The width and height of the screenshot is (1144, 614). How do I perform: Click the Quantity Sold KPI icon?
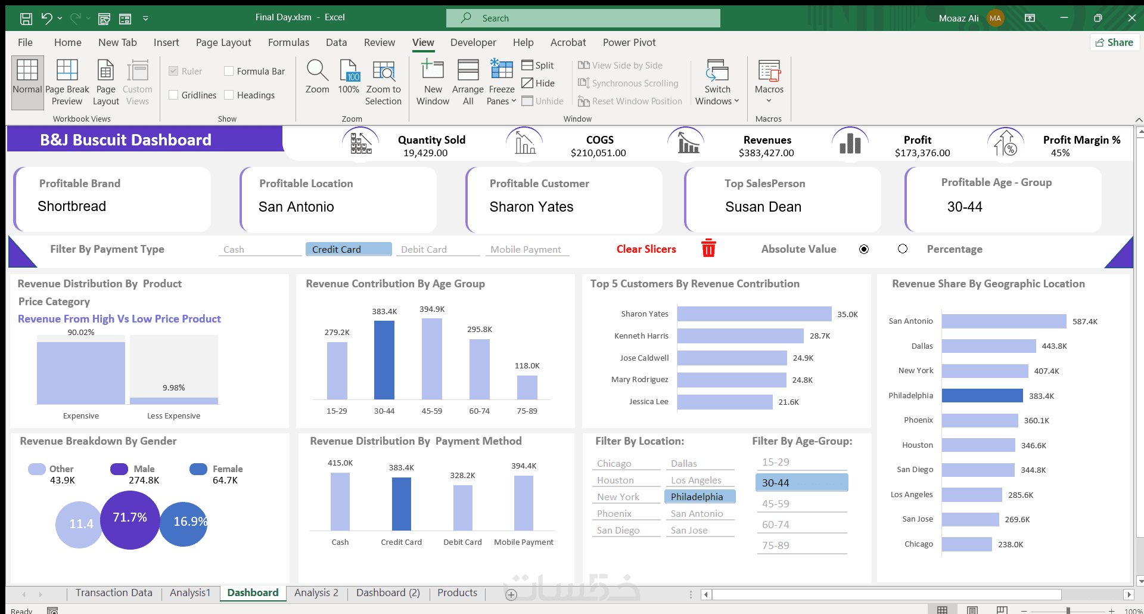pyautogui.click(x=360, y=144)
